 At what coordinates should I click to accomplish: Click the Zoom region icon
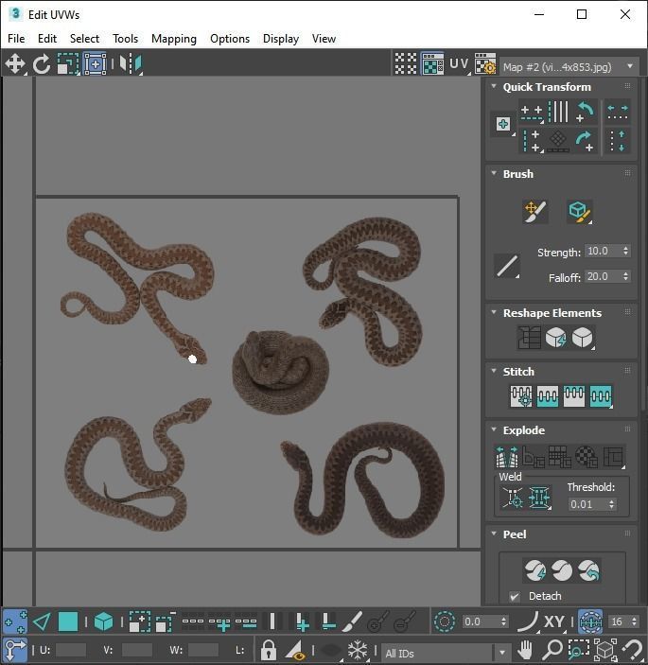[x=578, y=650]
